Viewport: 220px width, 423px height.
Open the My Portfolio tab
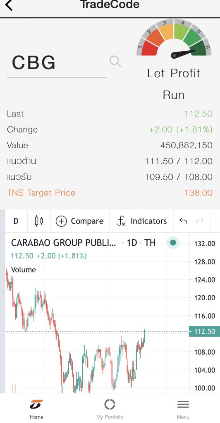click(x=110, y=409)
